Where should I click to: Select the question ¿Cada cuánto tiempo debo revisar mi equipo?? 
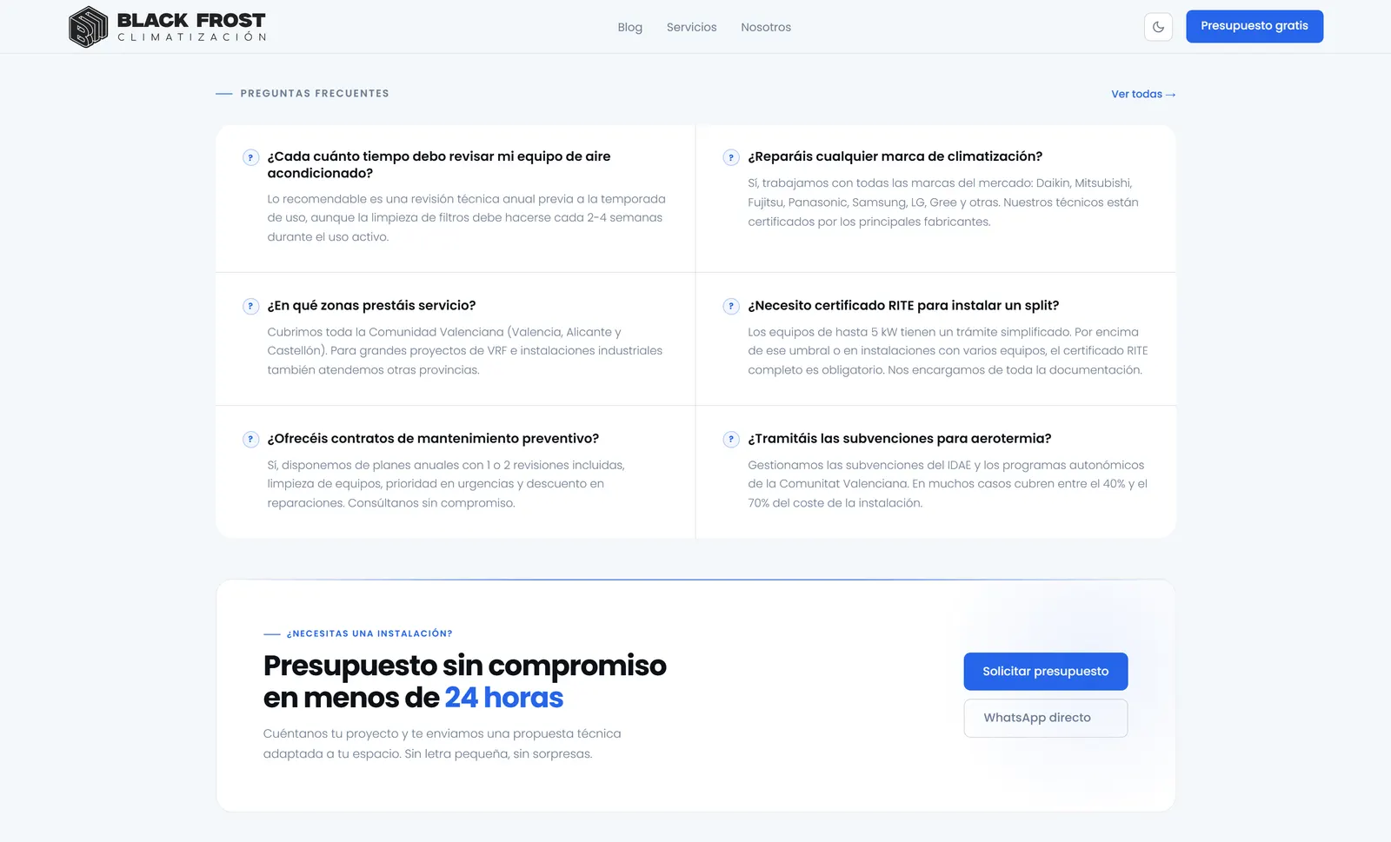tap(439, 164)
